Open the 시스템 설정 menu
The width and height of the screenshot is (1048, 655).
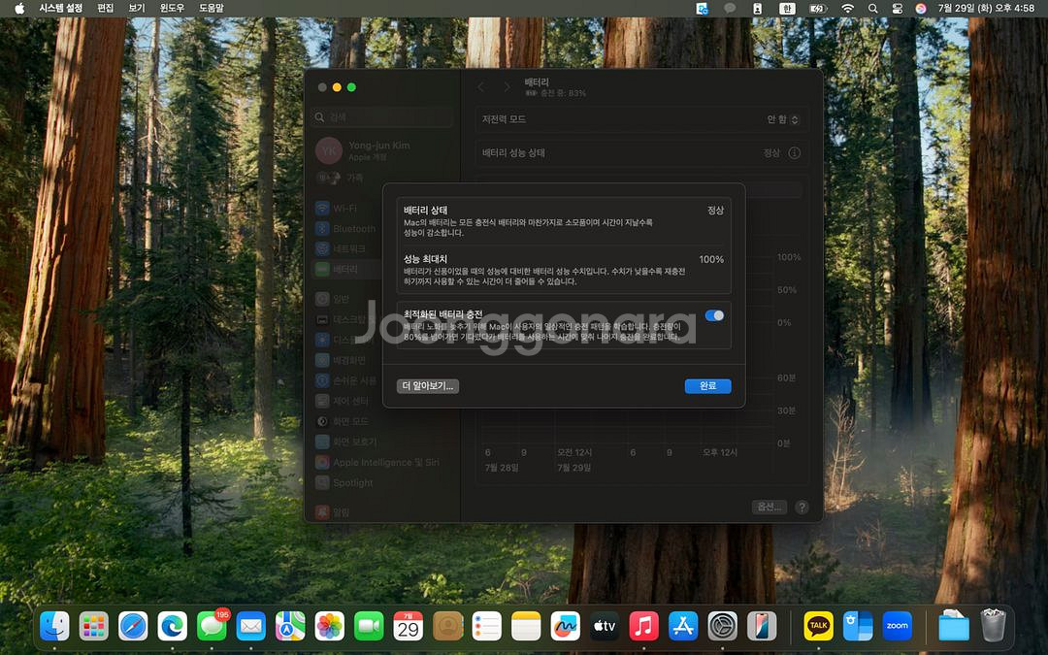[61, 8]
